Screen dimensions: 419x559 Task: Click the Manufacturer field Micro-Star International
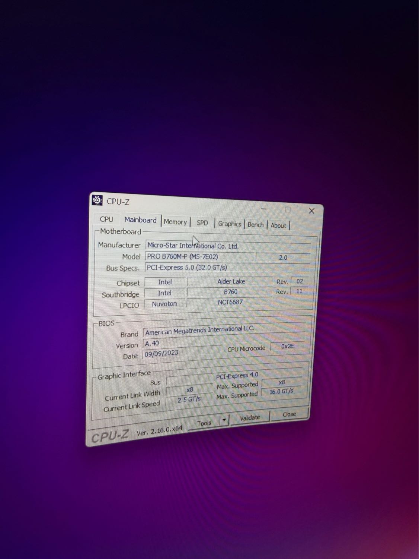point(228,246)
